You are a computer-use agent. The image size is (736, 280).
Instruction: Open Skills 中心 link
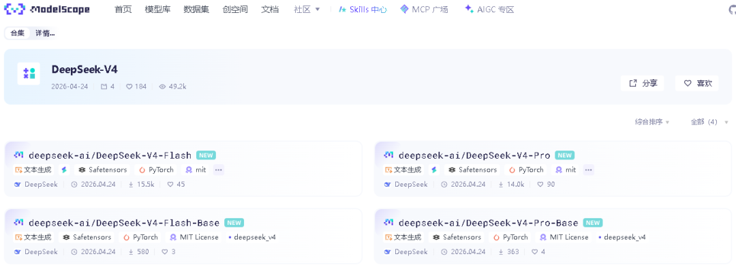click(x=363, y=10)
